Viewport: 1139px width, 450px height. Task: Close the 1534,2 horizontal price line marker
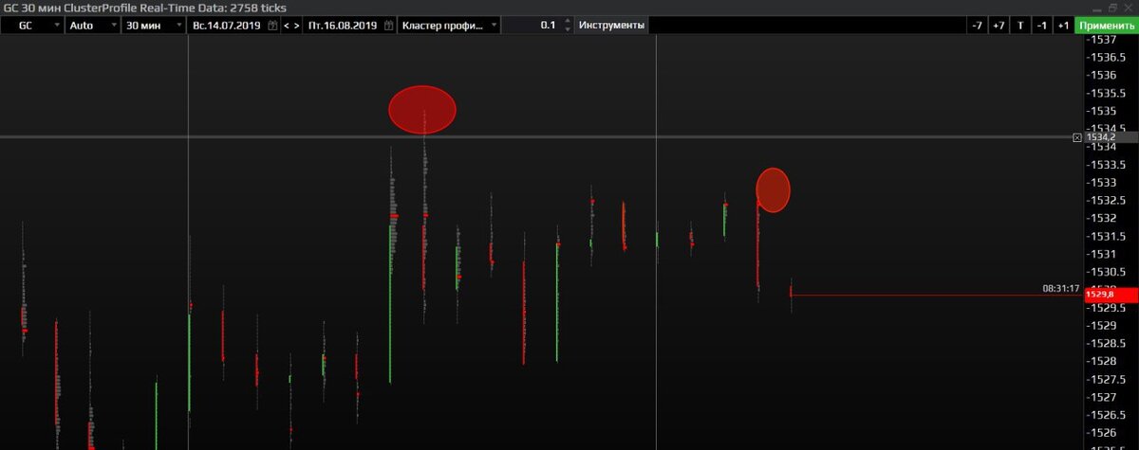tap(1077, 137)
